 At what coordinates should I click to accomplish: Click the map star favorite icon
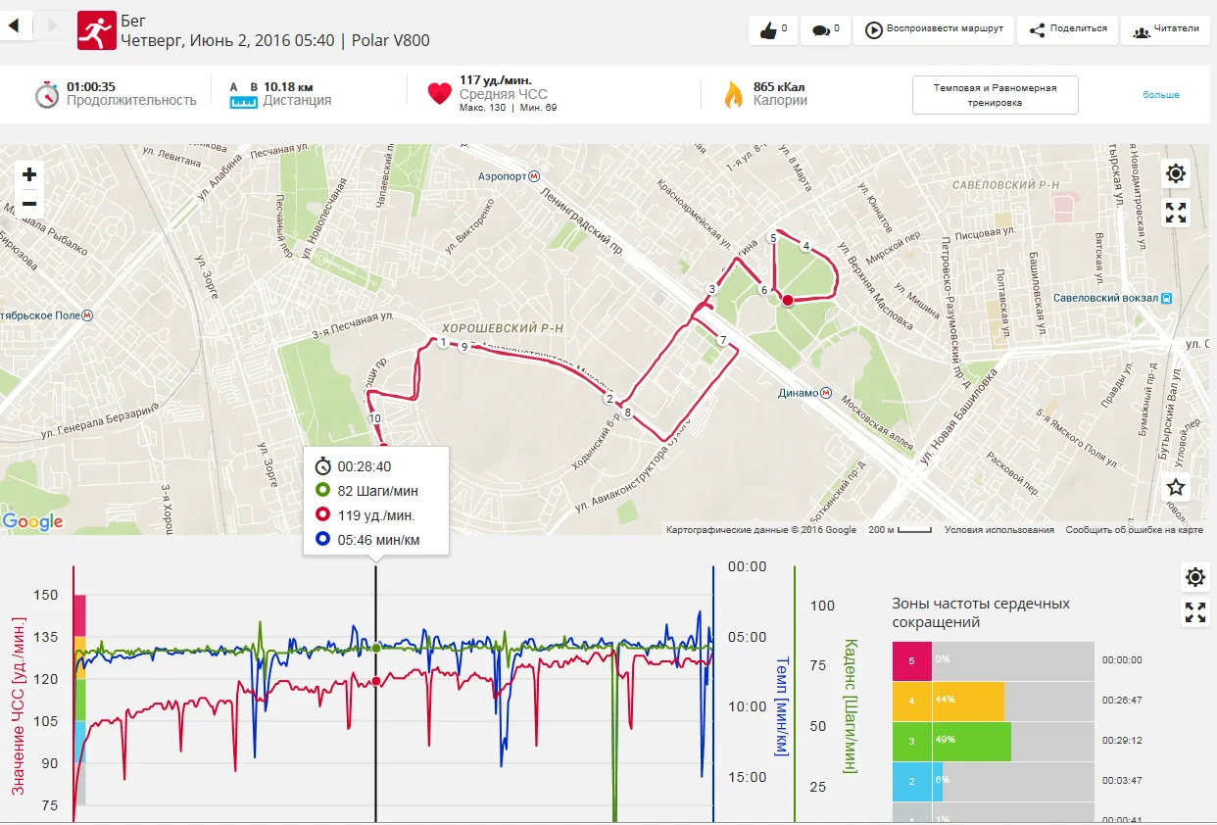[1176, 487]
